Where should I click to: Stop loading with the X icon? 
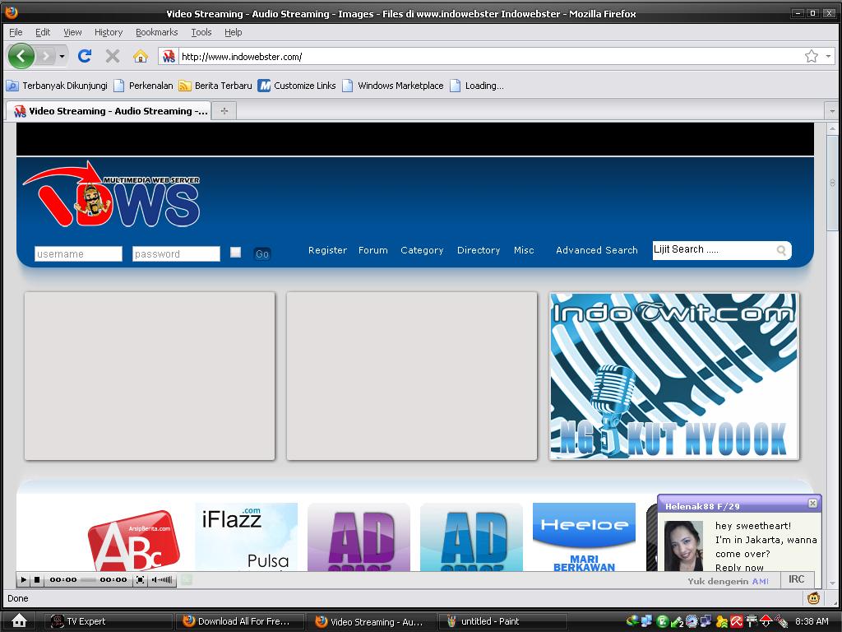pos(112,56)
